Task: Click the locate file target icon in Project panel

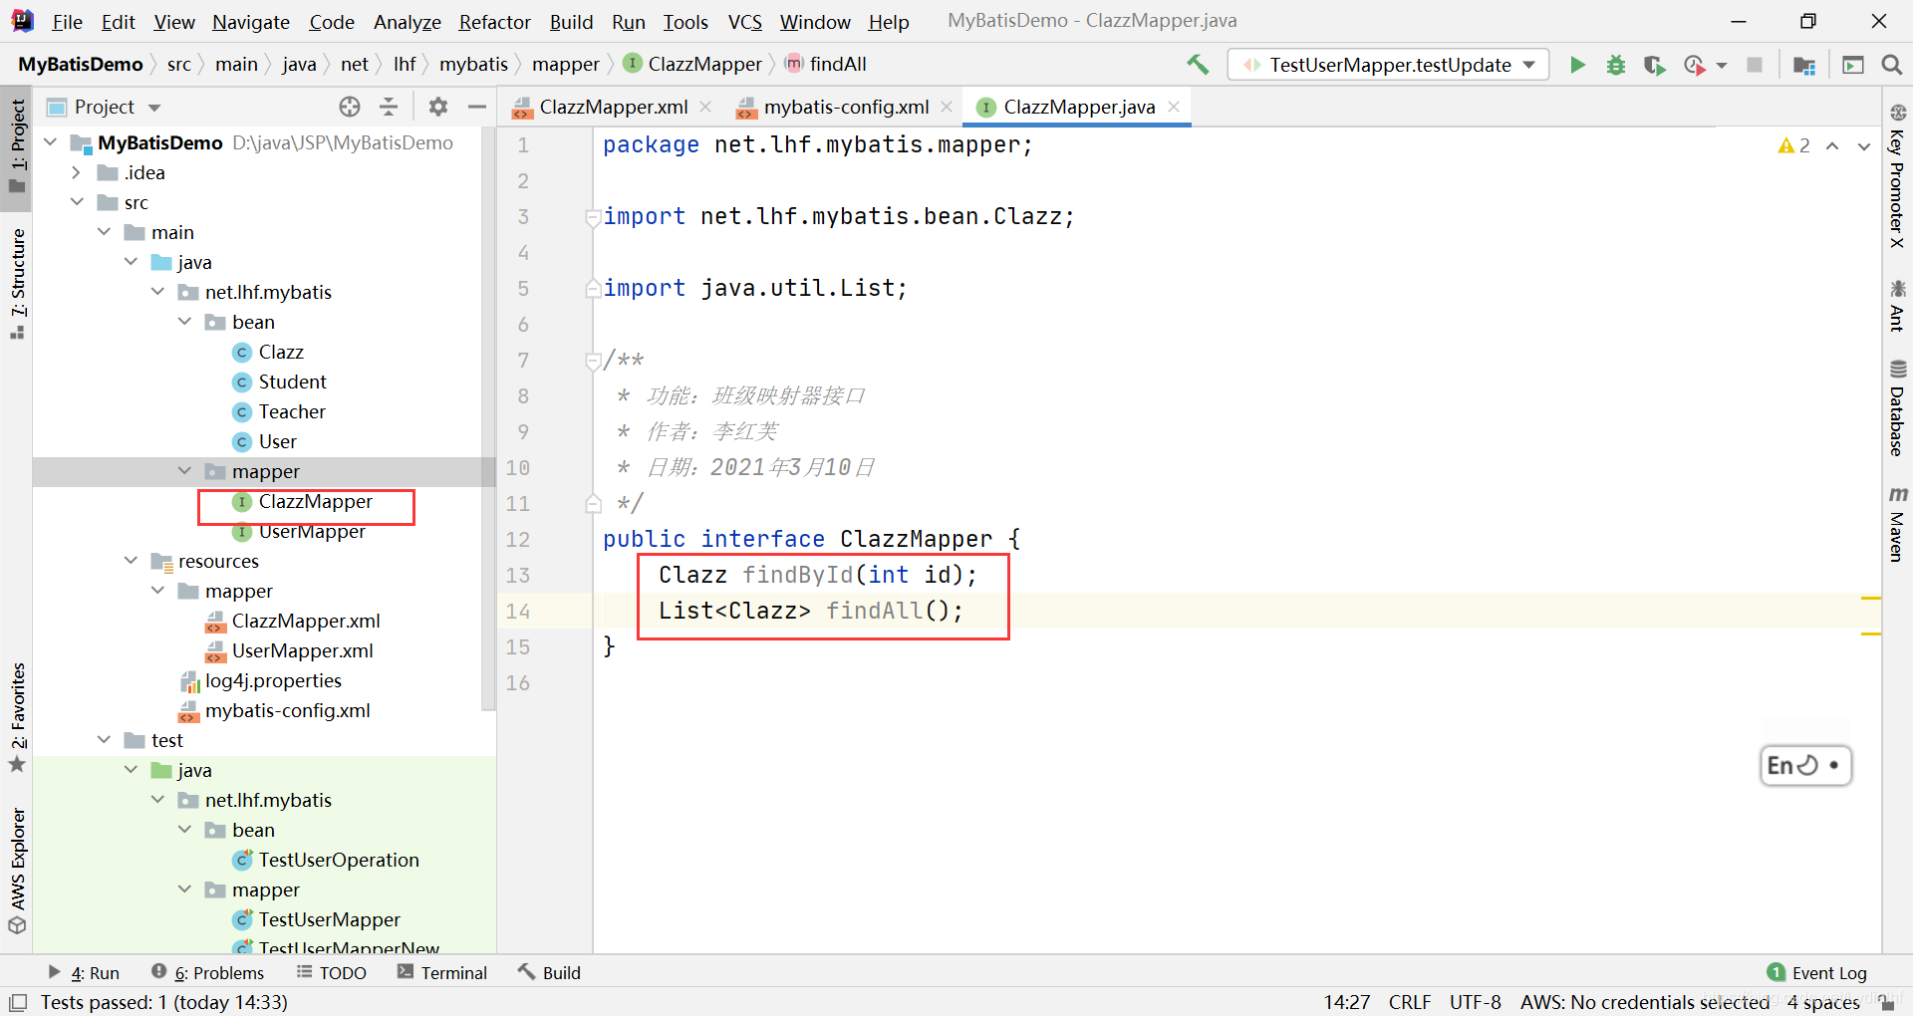Action: [349, 107]
